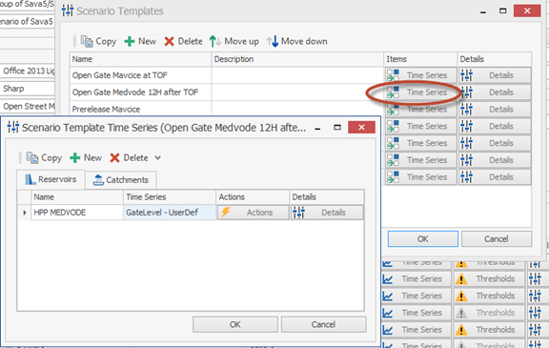
Task: Select Open Gate Medvode 12H after TOF cell
Action: point(140,92)
